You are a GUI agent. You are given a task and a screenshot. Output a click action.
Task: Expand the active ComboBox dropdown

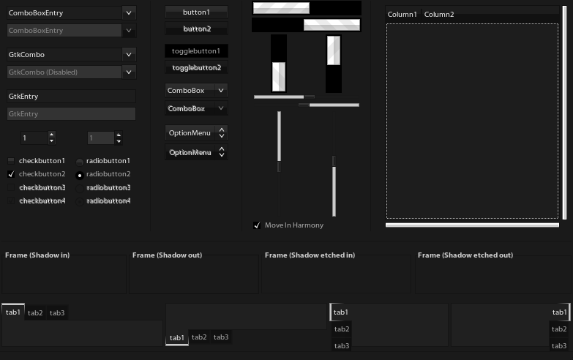pyautogui.click(x=196, y=90)
